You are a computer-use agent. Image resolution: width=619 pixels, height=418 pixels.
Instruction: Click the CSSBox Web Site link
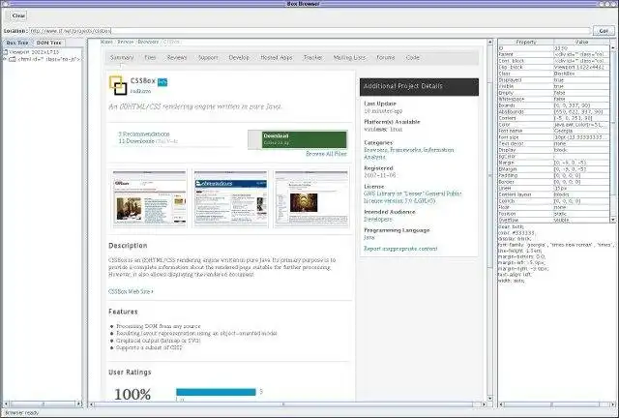click(131, 291)
